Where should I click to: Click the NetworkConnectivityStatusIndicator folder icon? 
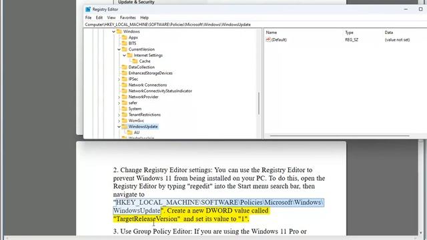point(125,91)
